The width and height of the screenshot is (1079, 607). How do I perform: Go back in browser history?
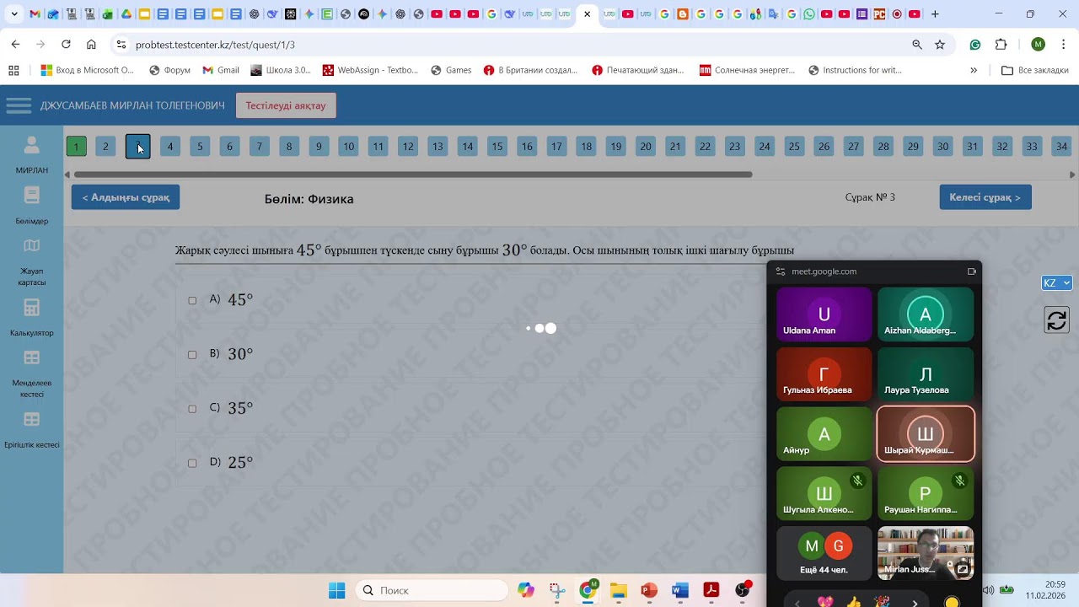coord(15,45)
